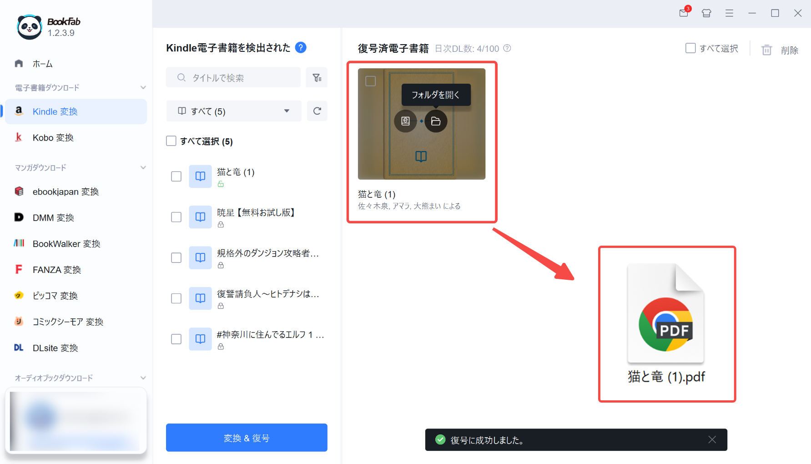This screenshot has width=811, height=464.
Task: Select FANZA 変換 in sidebar
Action: click(76, 270)
